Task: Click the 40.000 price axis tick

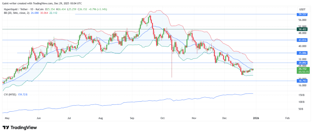Action: (x=302, y=46)
